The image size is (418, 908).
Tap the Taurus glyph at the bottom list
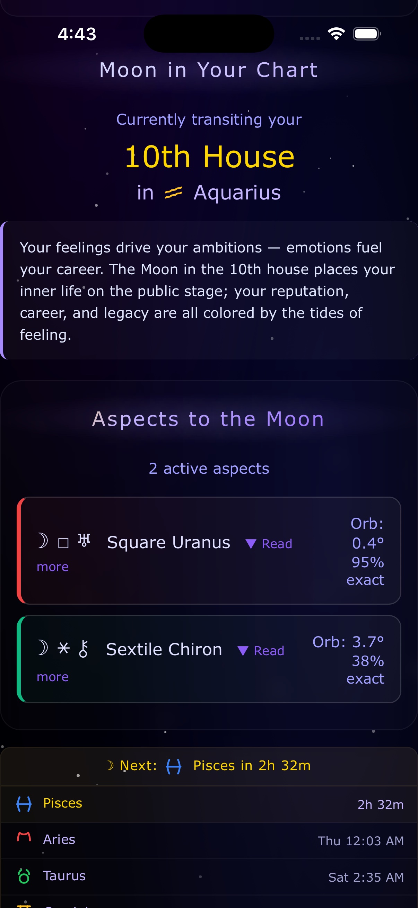(x=23, y=876)
